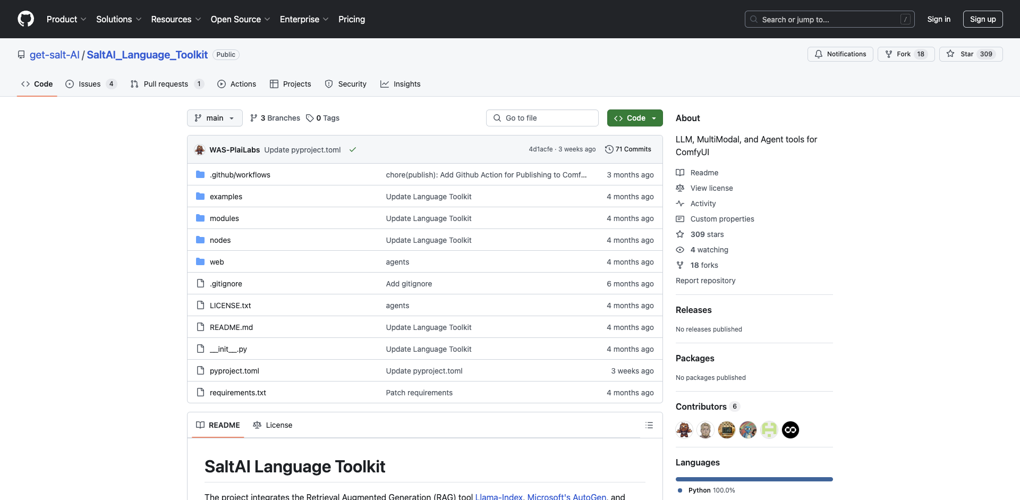Click the Sign in link
Screen dimensions: 1020x500
pos(939,19)
